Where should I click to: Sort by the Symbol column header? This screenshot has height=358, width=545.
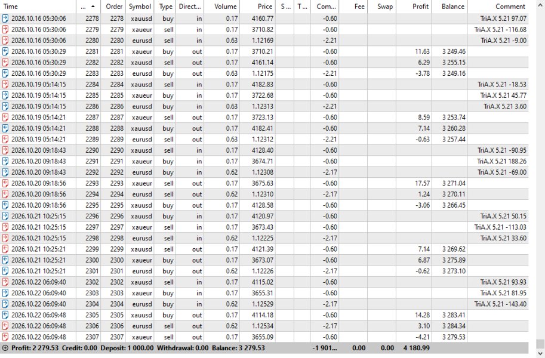(140, 6)
